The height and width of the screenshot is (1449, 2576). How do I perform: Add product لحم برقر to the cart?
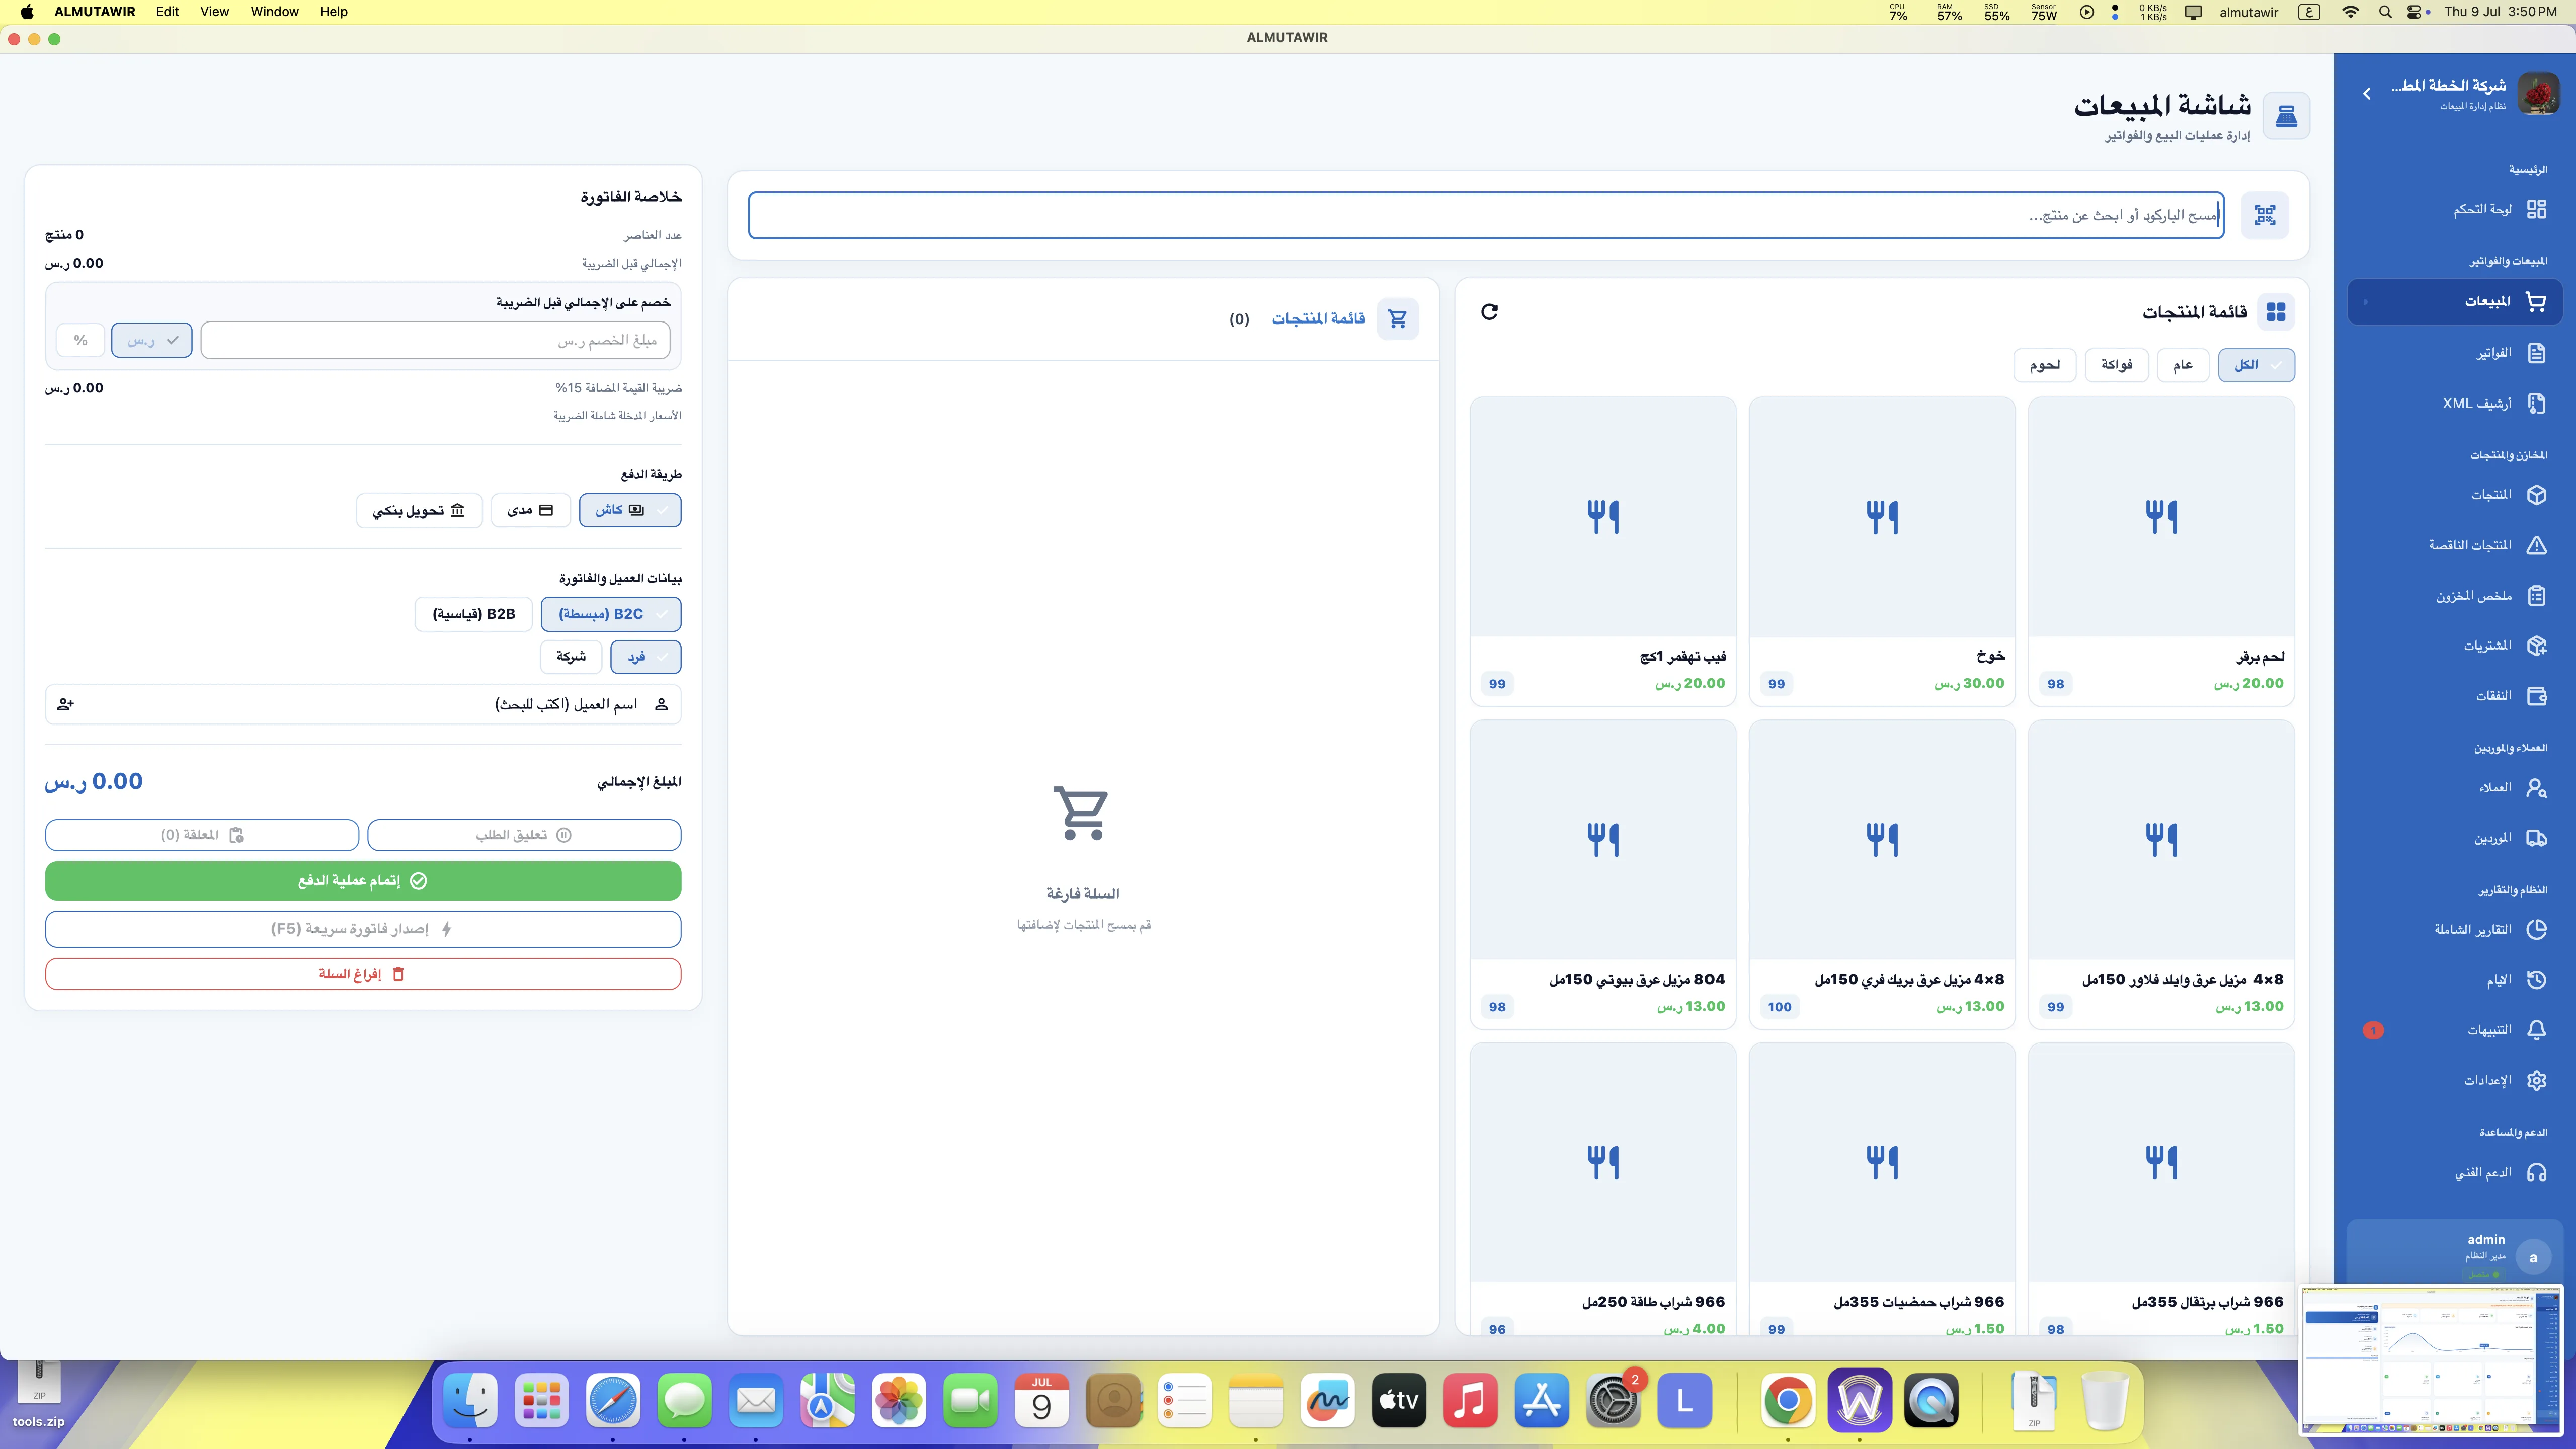tap(2161, 552)
